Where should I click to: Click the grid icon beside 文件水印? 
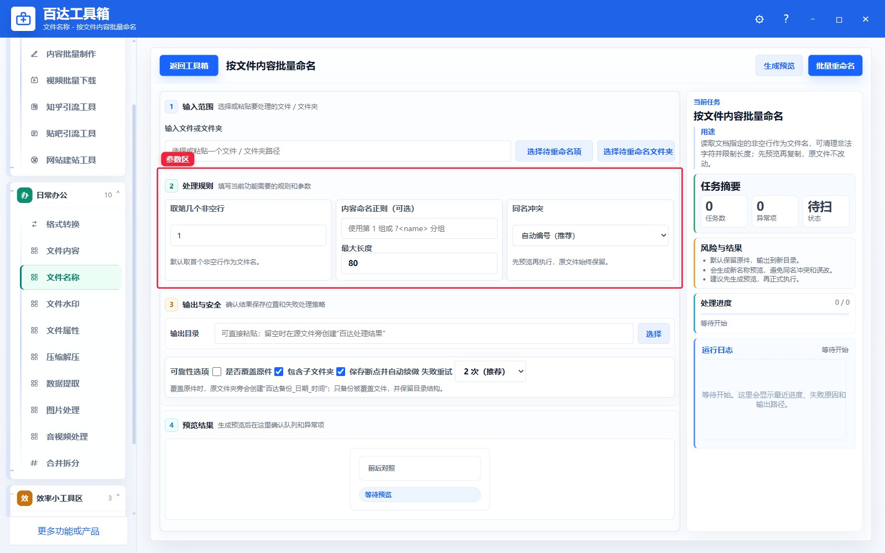click(x=34, y=304)
